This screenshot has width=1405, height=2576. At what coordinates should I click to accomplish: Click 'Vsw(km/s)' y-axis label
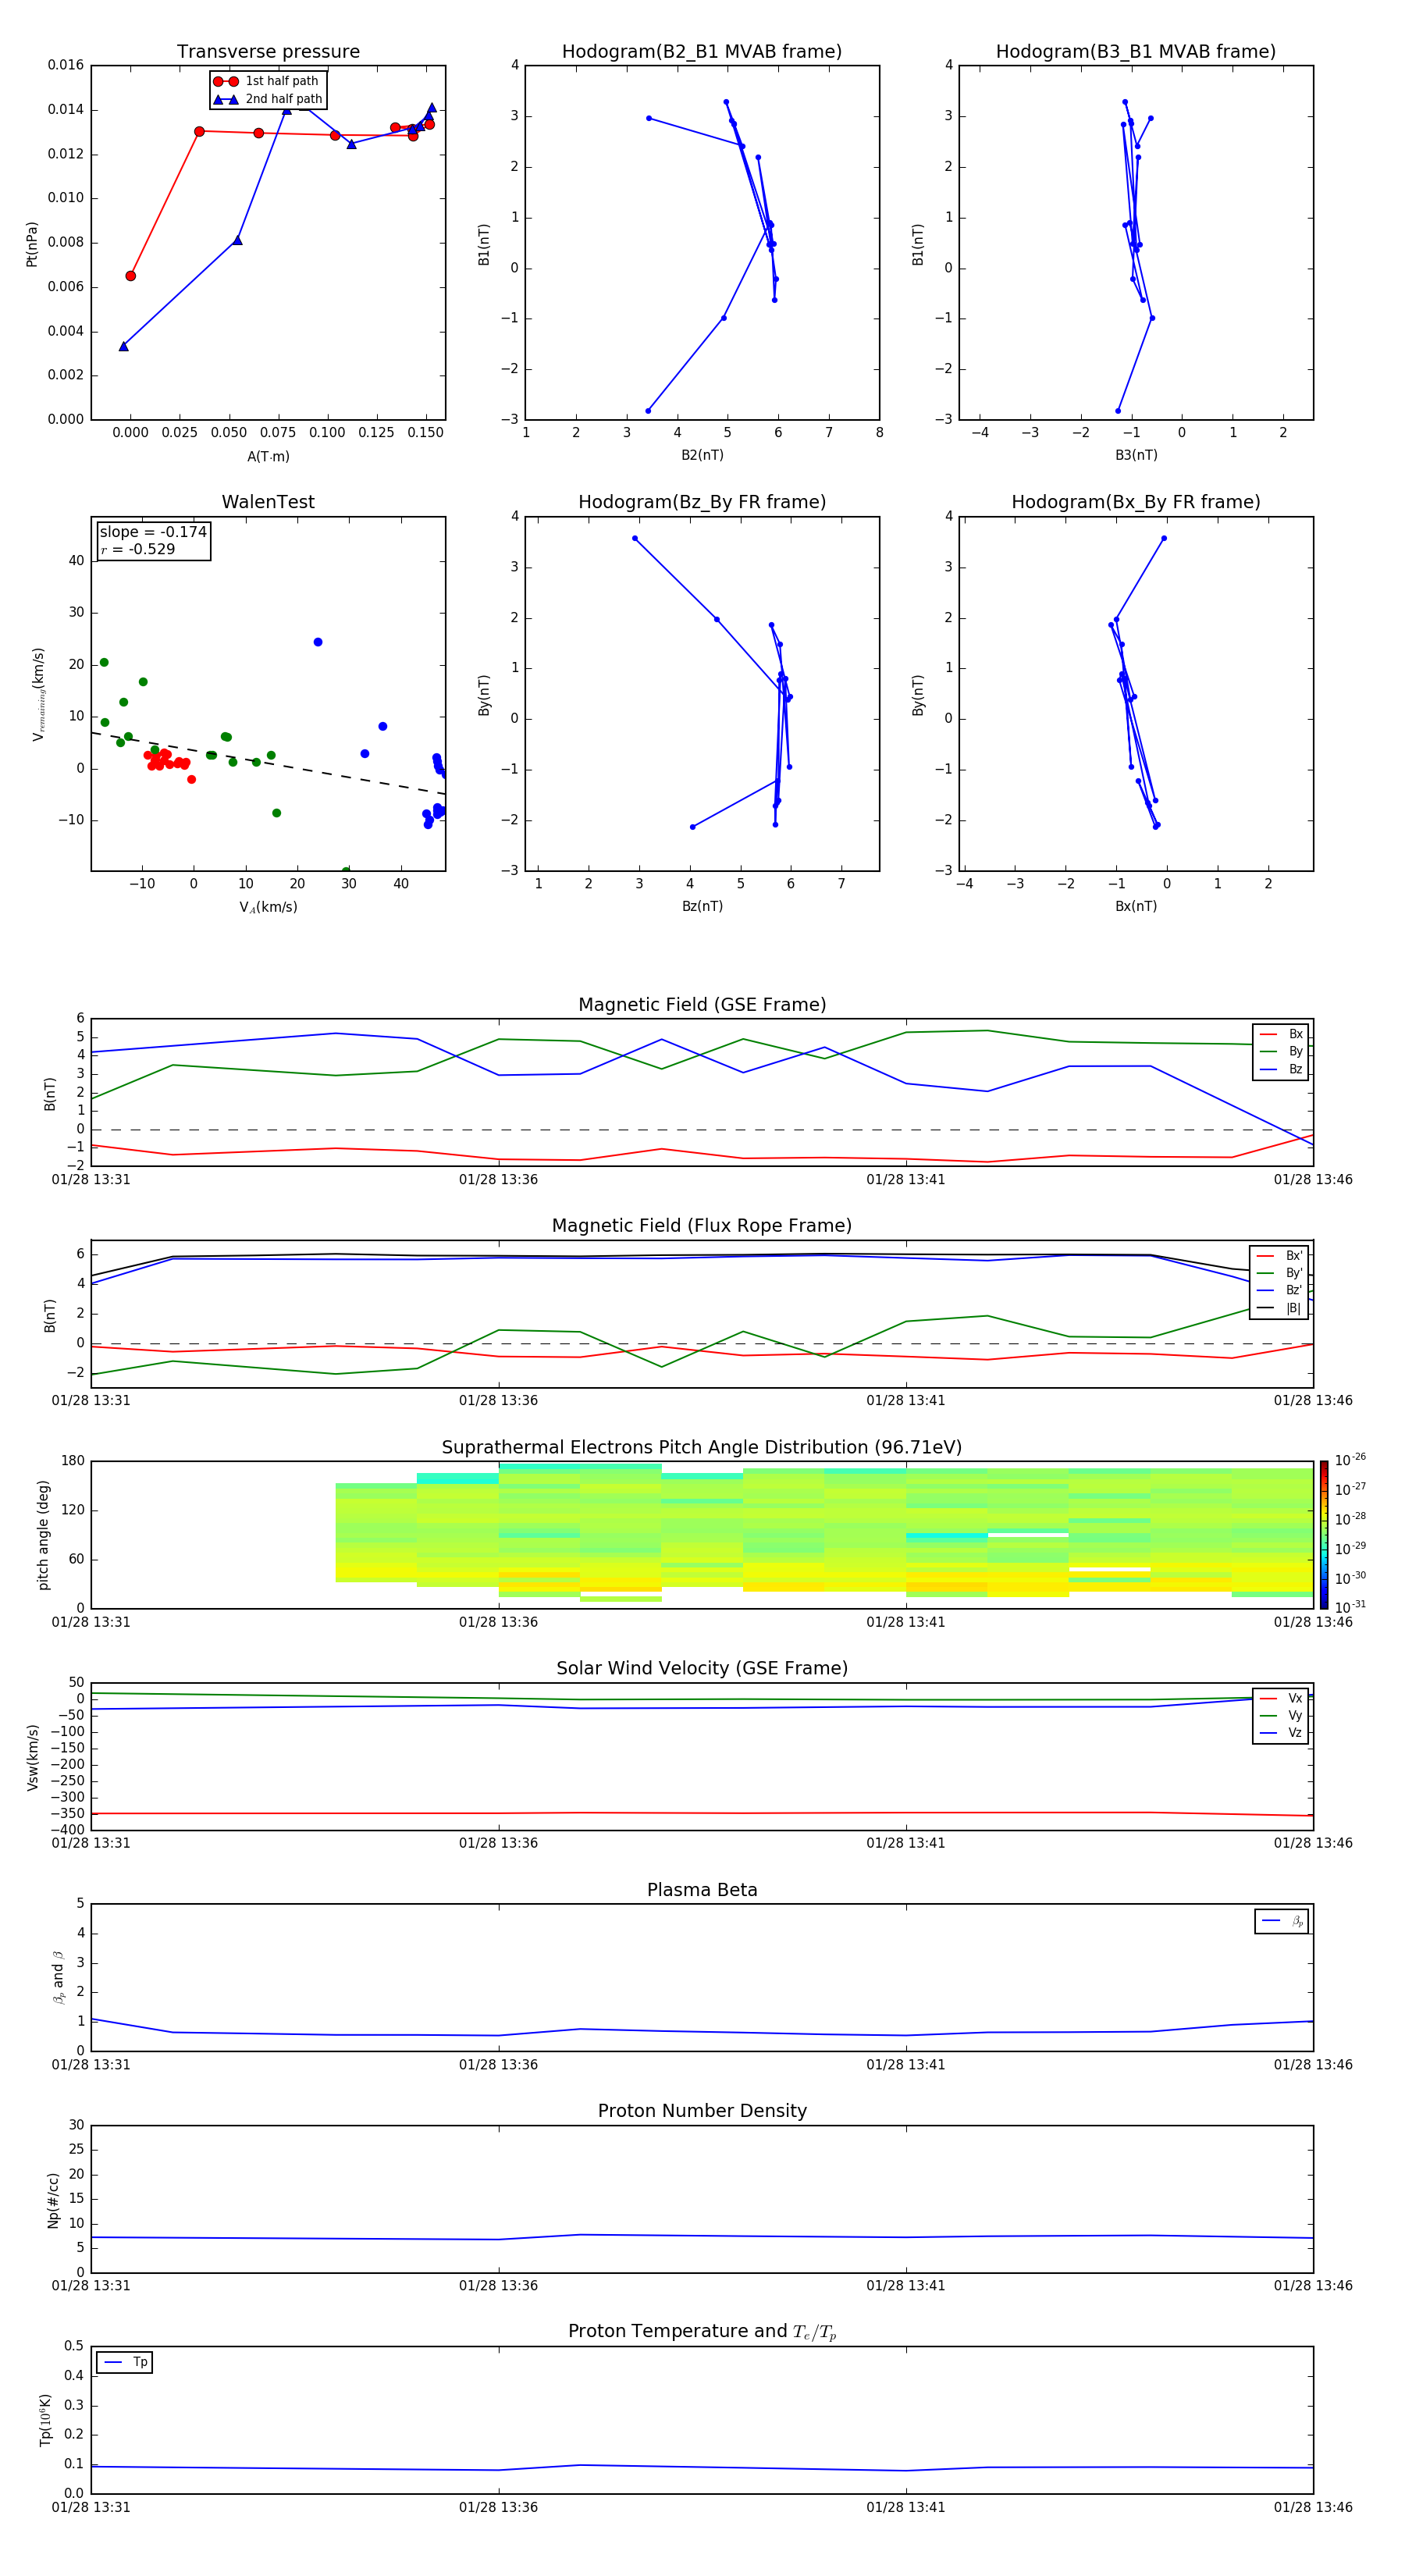32,1757
